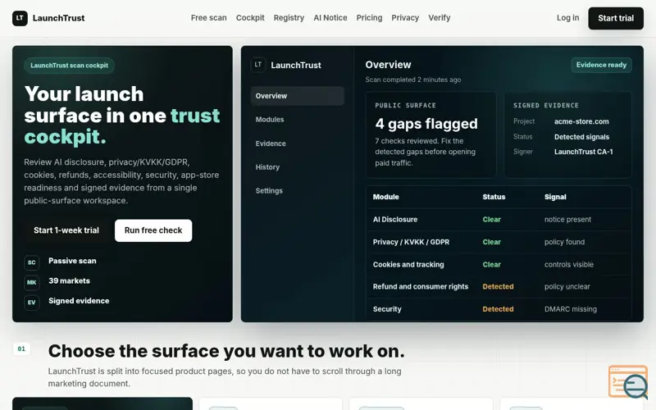Click the 'LaunchTrust CA-1' signer value
This screenshot has width=656, height=410.
pos(583,152)
